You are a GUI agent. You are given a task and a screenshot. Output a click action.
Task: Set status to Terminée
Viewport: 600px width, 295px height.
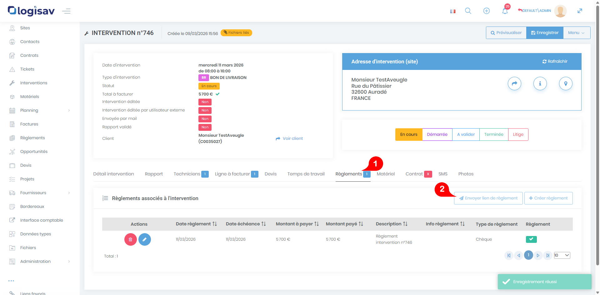click(493, 135)
